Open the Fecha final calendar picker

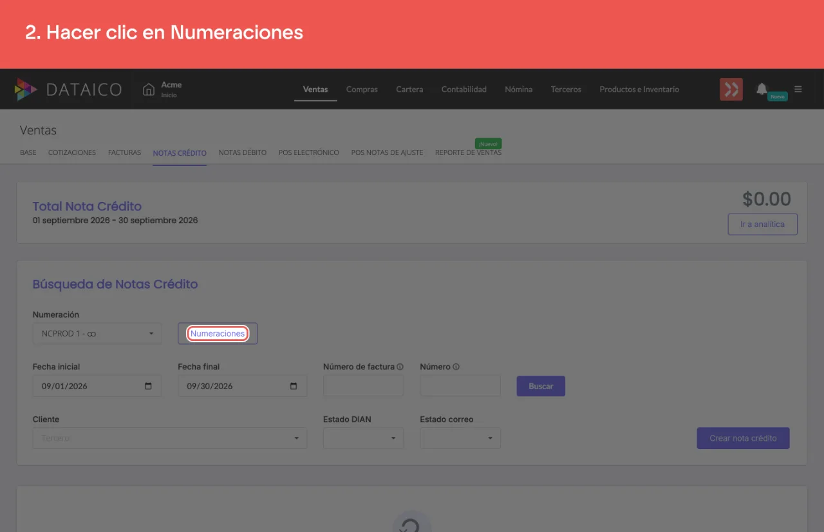click(294, 386)
